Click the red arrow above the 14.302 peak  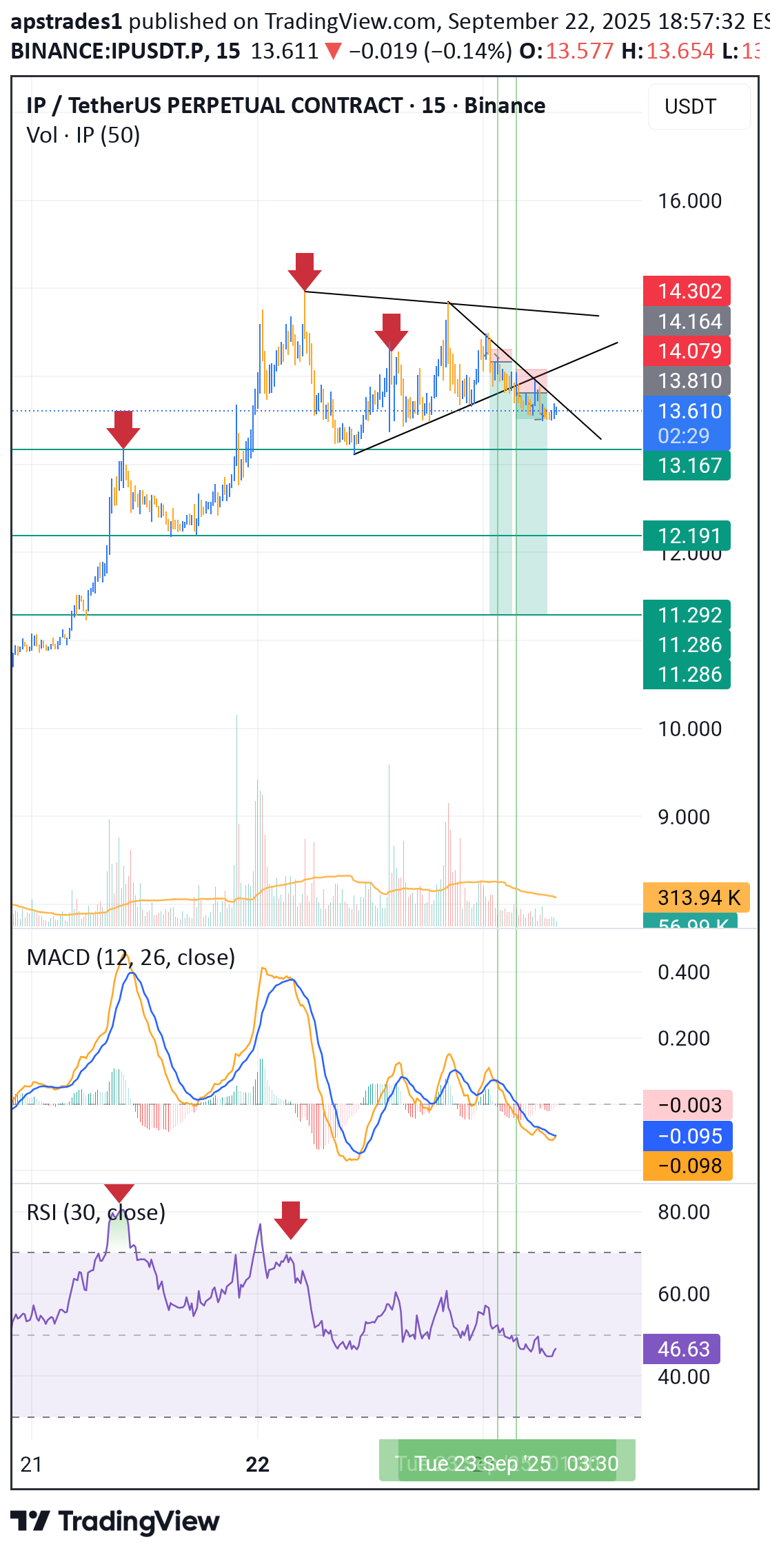click(304, 271)
